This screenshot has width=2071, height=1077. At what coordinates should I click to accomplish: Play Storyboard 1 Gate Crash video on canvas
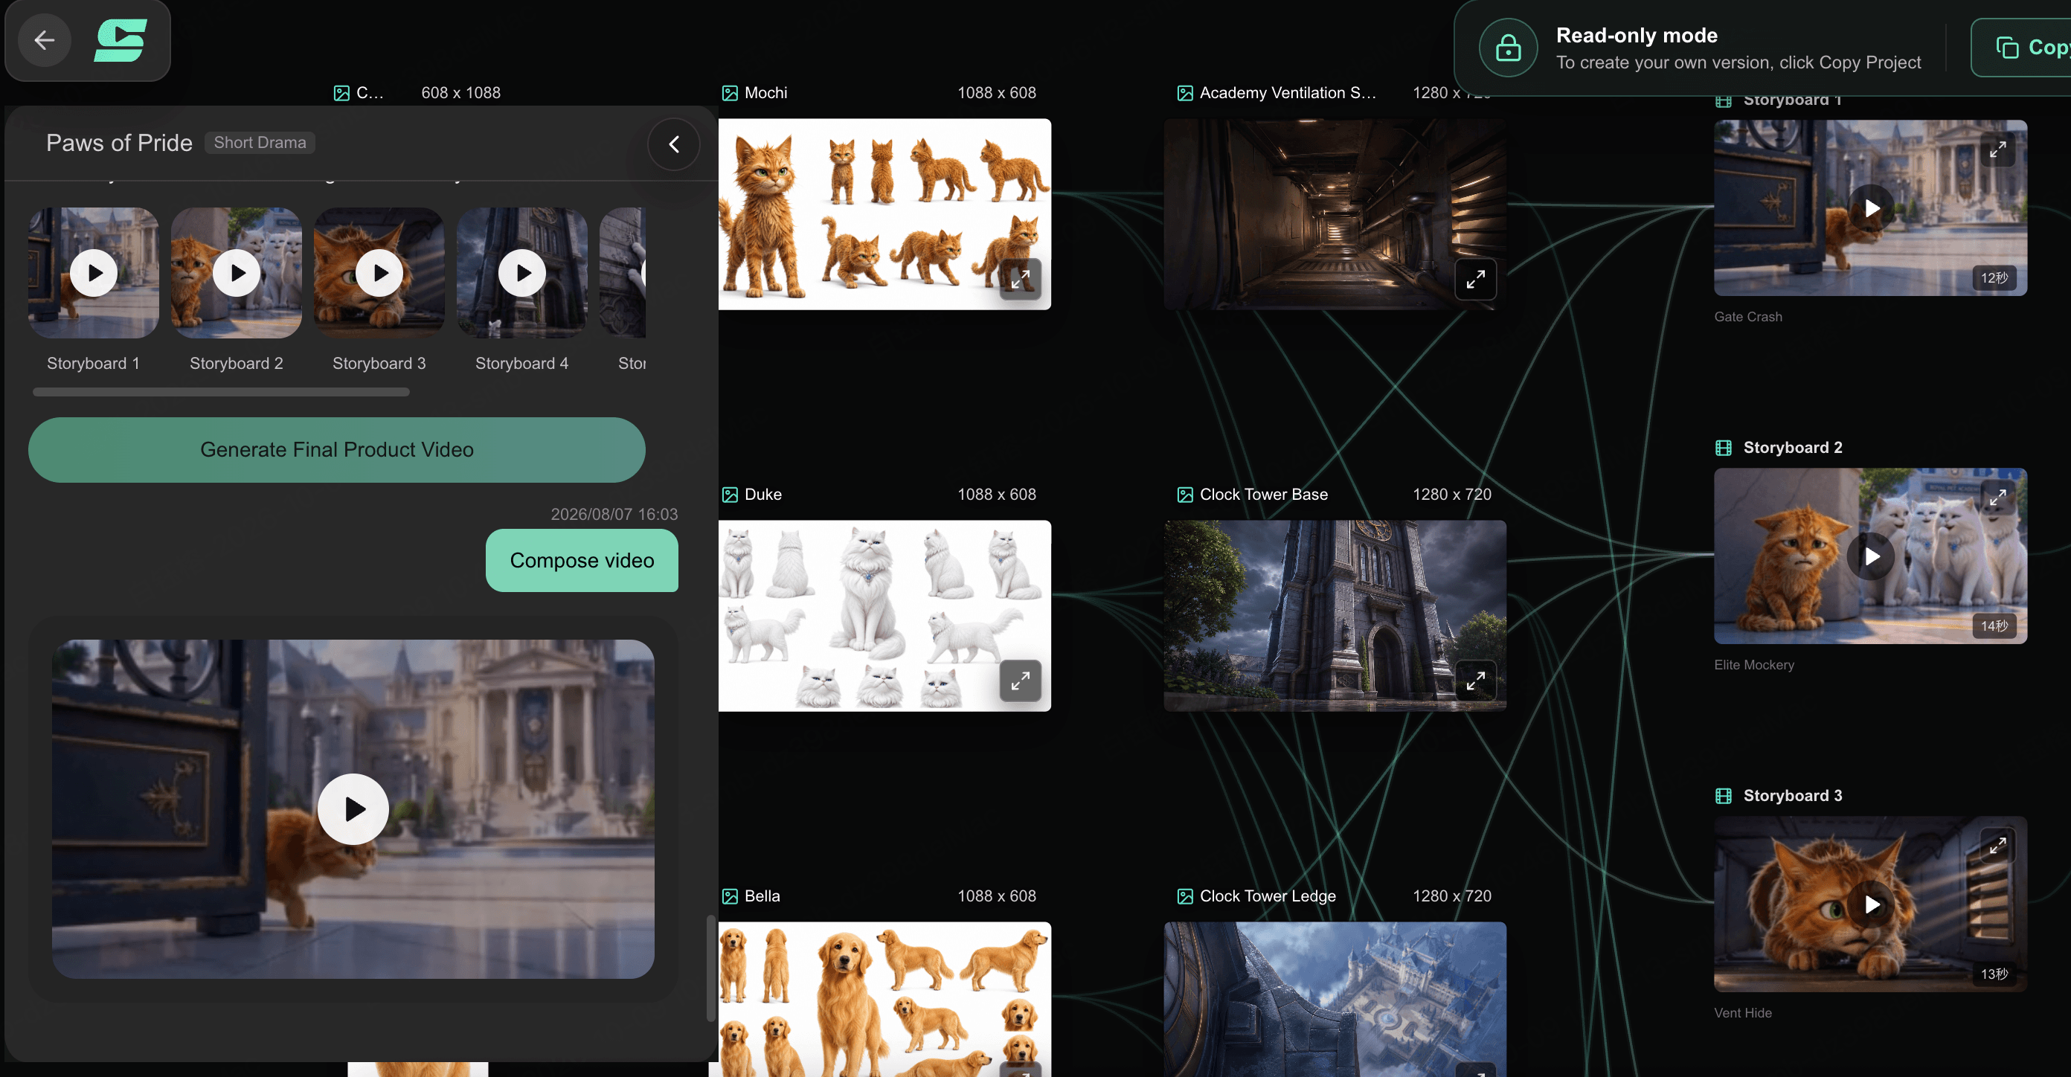pyautogui.click(x=1872, y=208)
